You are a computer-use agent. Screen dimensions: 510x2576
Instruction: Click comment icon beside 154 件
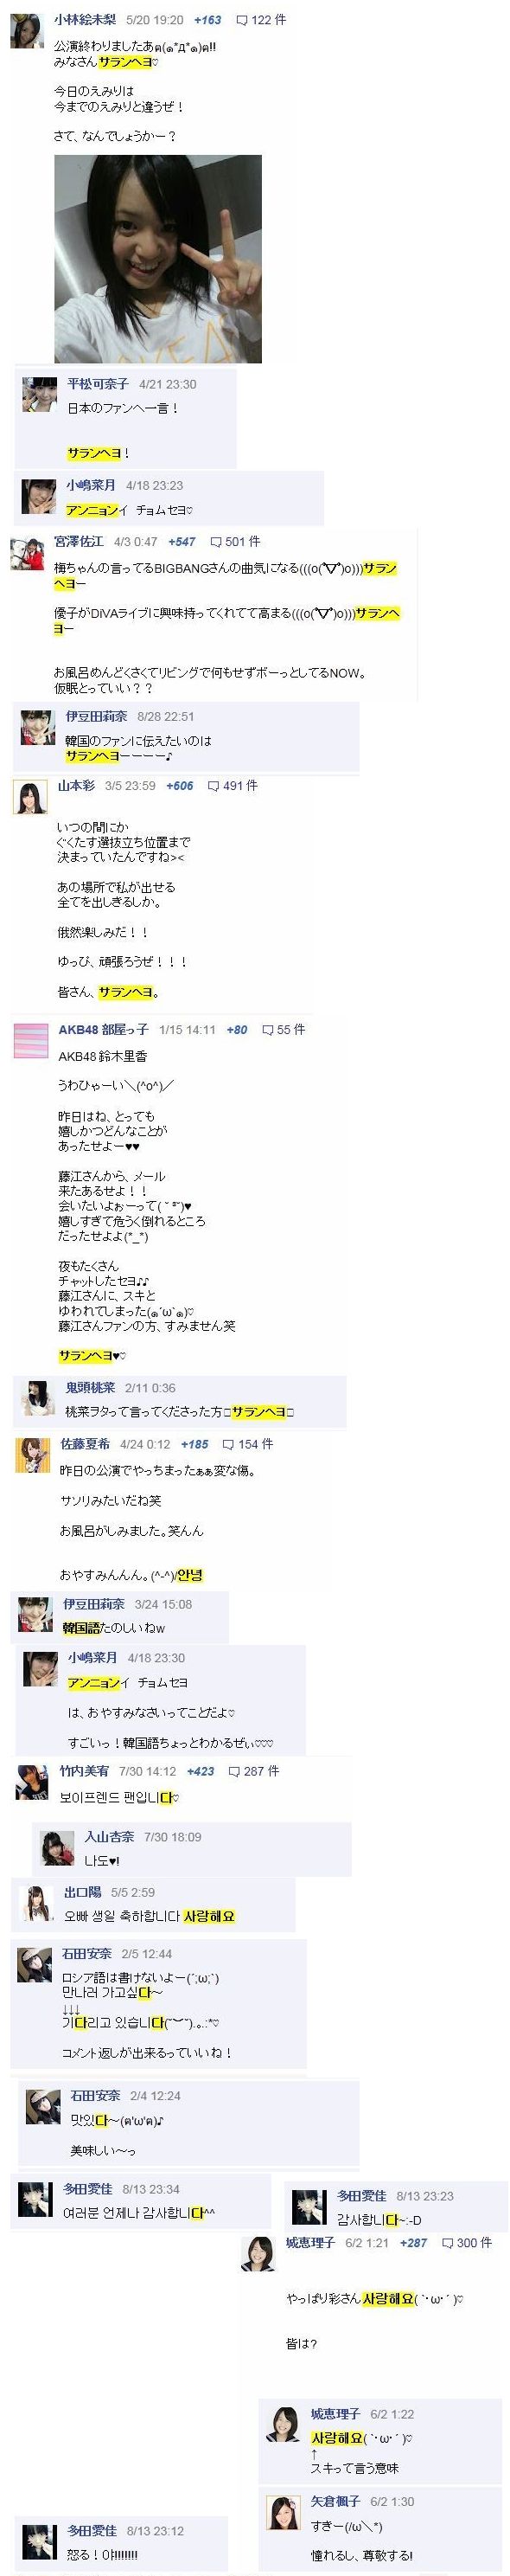click(228, 1445)
